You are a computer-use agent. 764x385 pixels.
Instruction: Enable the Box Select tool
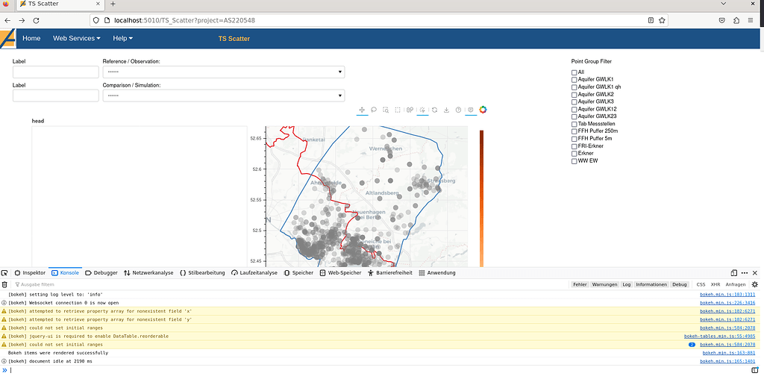(398, 110)
